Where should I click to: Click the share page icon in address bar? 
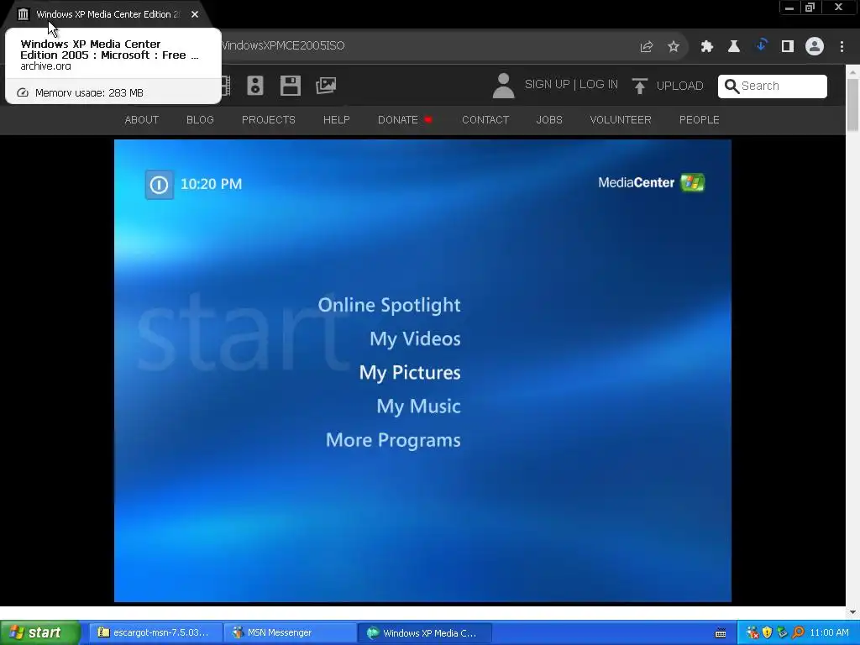[646, 47]
